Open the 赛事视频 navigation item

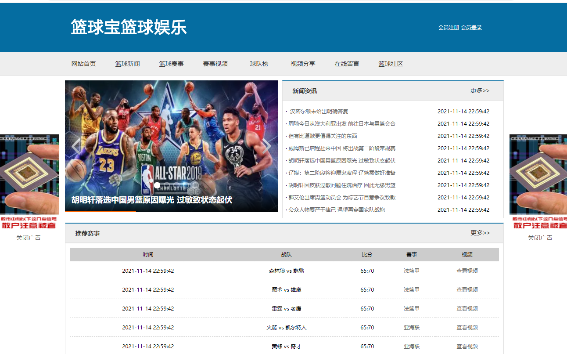215,64
